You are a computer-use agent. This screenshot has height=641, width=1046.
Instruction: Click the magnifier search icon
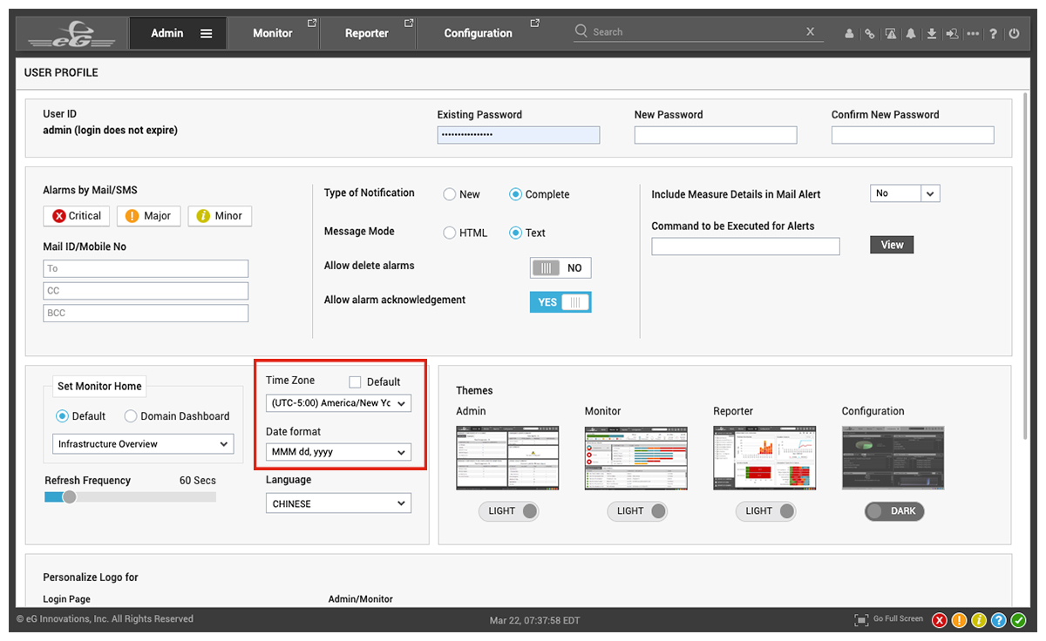pos(581,31)
